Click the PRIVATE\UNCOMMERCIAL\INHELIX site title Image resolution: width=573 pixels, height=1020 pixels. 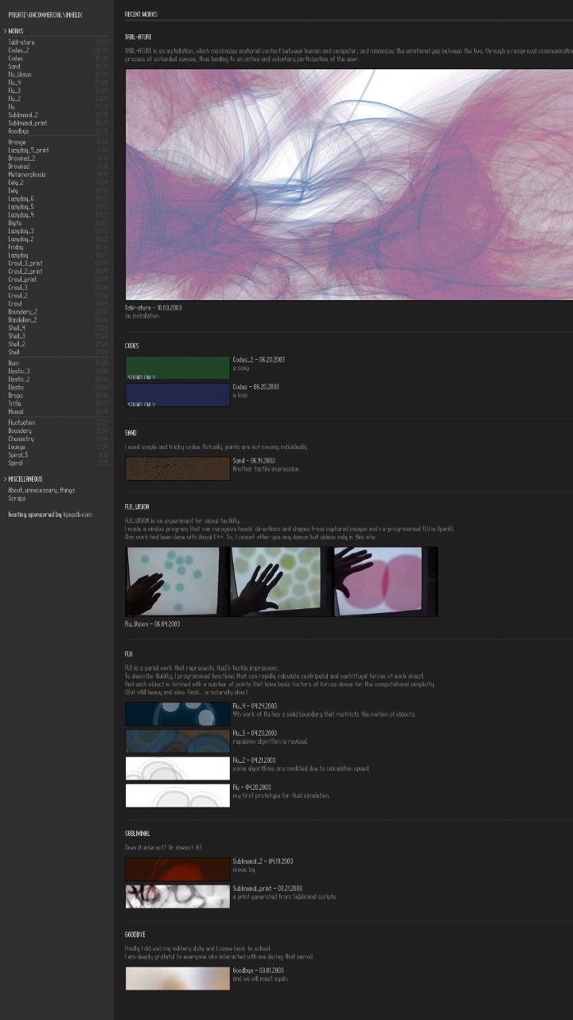coord(45,15)
